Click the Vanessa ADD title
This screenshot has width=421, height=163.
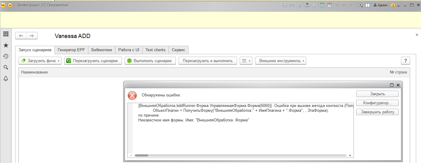click(x=73, y=36)
